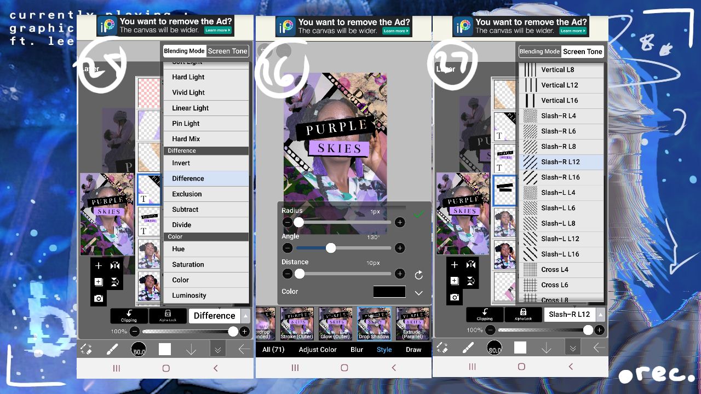Click the Angle slider handle
701x394 pixels.
click(x=331, y=248)
